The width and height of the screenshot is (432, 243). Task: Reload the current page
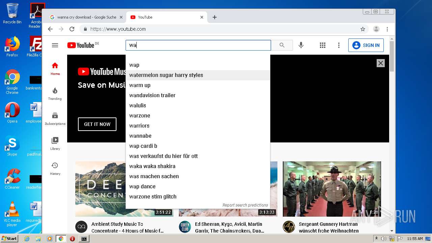[72, 29]
